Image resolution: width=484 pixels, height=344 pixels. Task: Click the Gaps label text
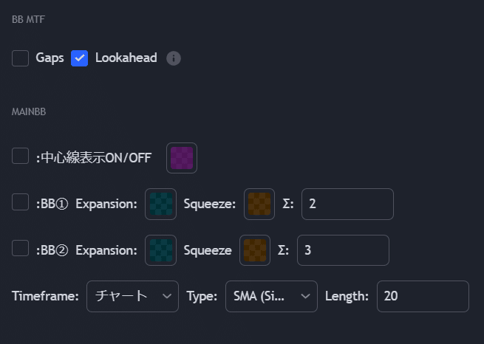(x=50, y=58)
